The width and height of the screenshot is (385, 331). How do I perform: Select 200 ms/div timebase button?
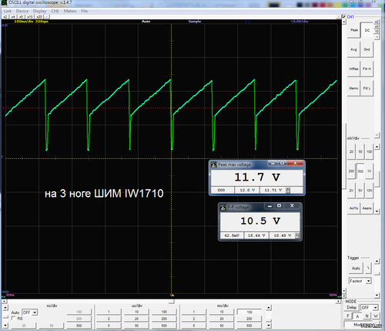tap(249, 319)
